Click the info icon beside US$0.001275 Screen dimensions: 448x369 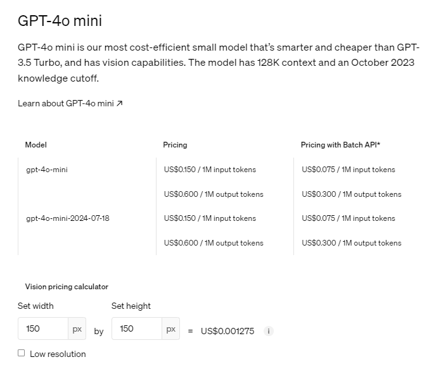(x=268, y=331)
